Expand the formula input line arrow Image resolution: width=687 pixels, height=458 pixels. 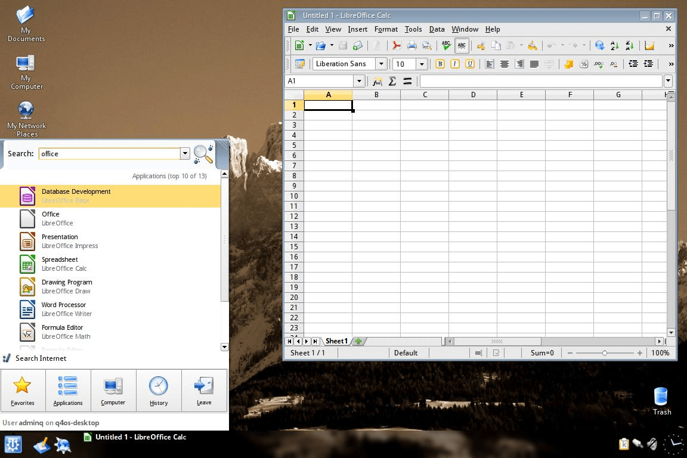point(668,81)
